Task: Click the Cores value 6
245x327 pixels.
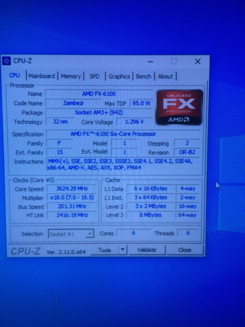Action: 134,233
